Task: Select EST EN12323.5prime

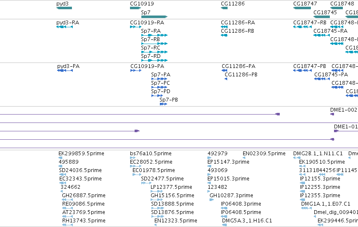Action: click(x=156, y=225)
